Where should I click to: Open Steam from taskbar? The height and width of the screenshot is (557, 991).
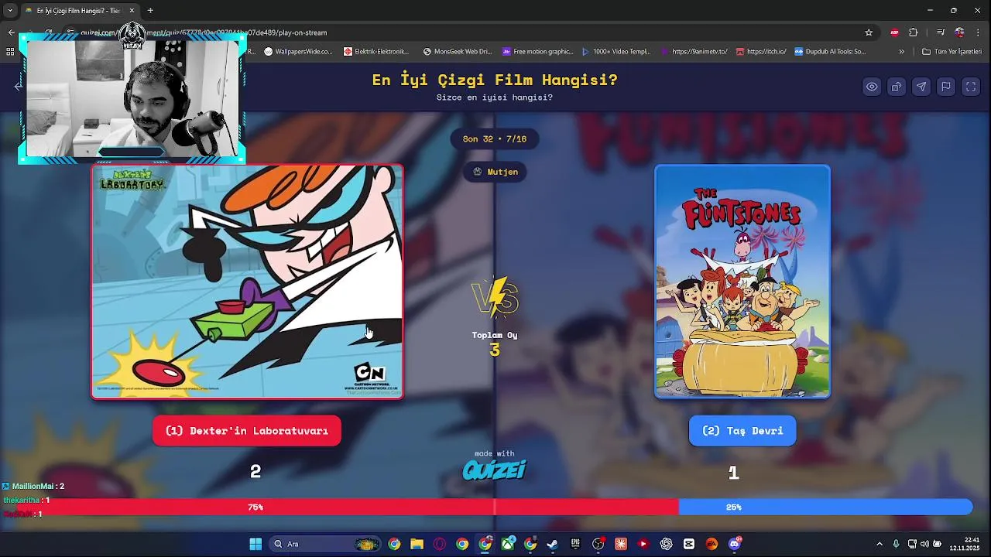(553, 544)
